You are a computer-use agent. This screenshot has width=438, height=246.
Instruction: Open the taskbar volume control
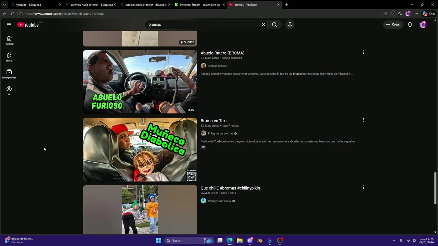click(414, 241)
